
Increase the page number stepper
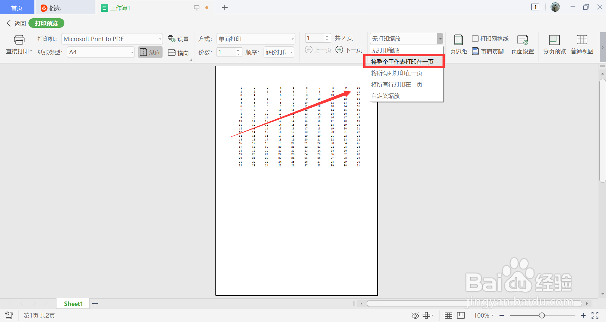(x=327, y=36)
